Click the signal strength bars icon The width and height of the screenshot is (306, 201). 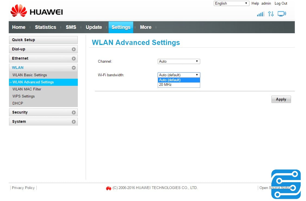tap(260, 14)
